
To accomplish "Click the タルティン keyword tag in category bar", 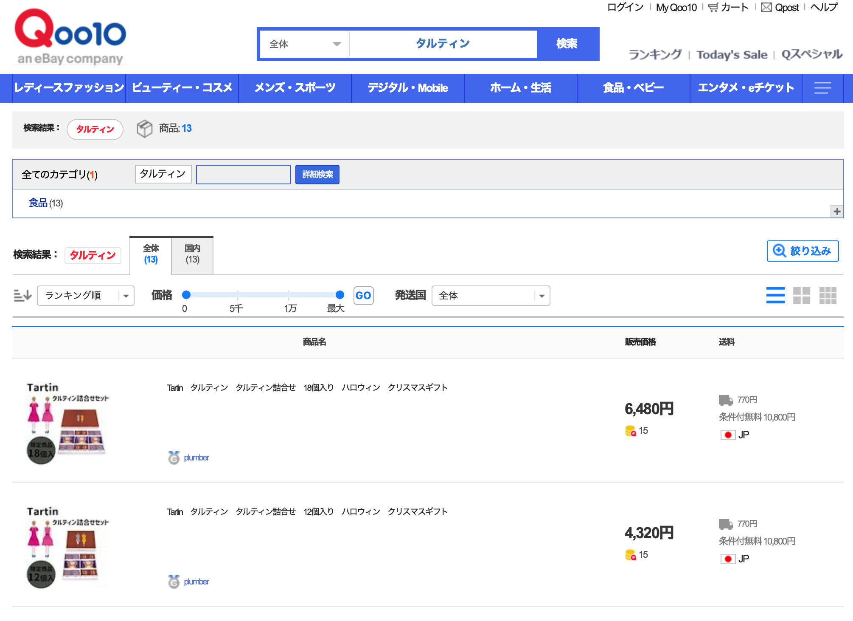I will pos(163,174).
